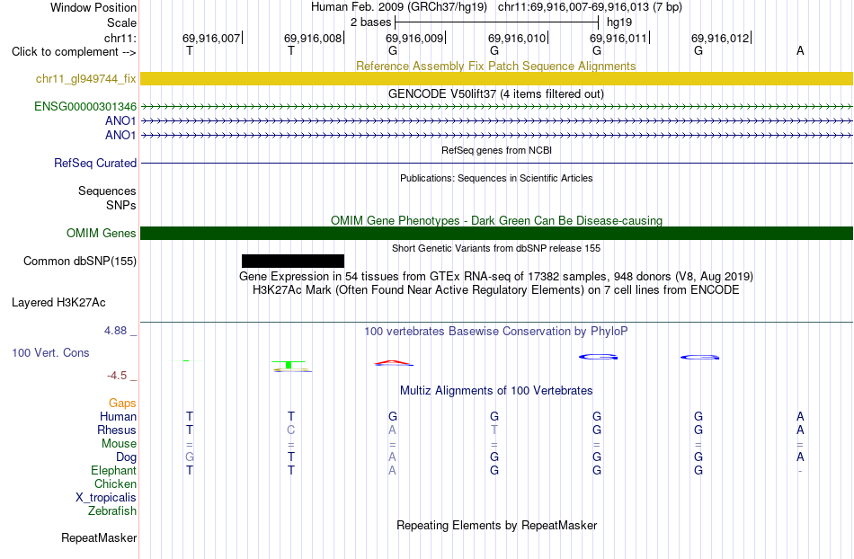Click the dash gap in the Elephant row
The image size is (854, 559).
tap(800, 470)
